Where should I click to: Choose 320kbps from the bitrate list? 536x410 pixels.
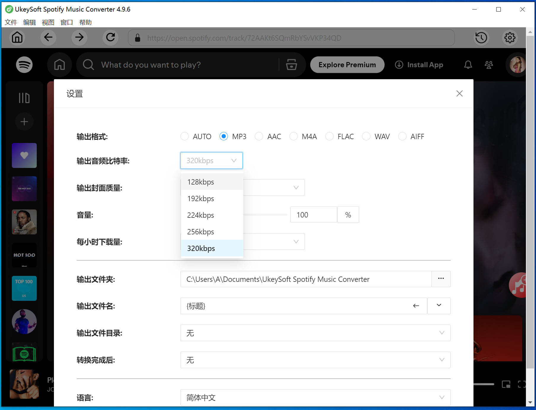(212, 248)
